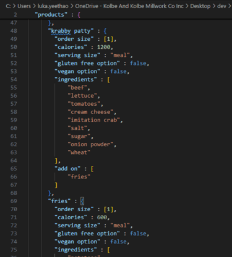Click line number 69 in gutter

(14, 201)
